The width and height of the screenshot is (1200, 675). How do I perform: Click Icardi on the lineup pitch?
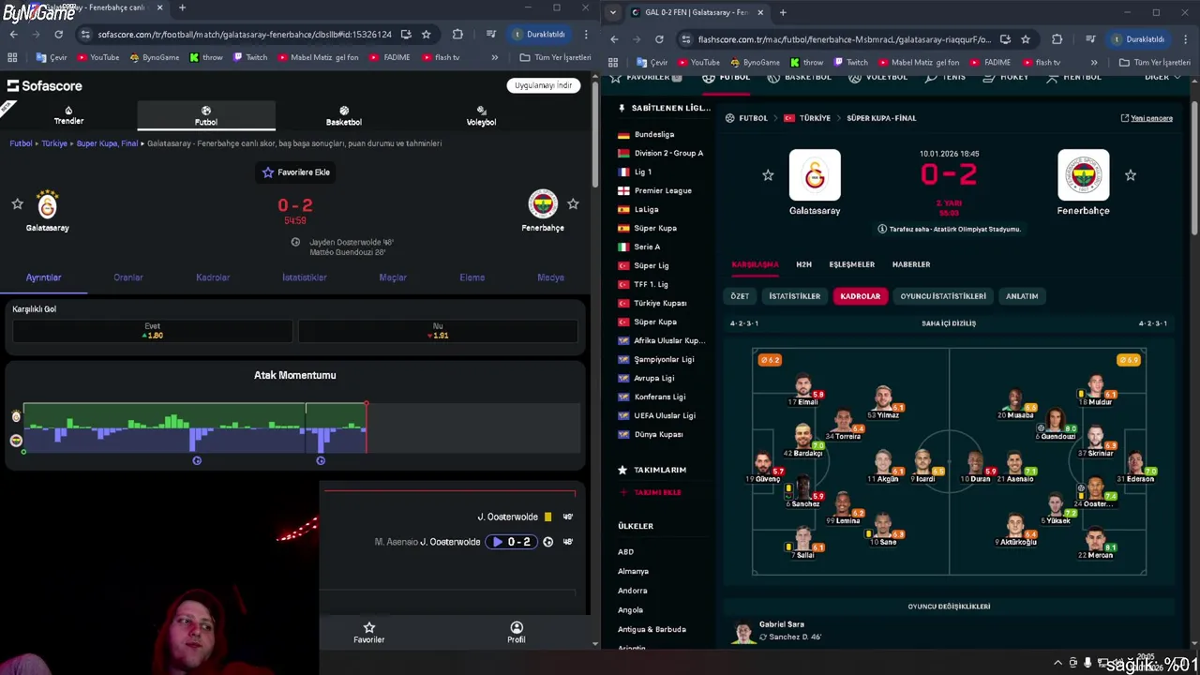tap(925, 465)
